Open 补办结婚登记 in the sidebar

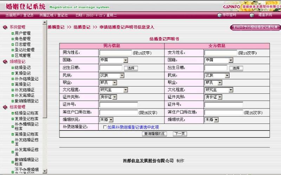click(27, 79)
